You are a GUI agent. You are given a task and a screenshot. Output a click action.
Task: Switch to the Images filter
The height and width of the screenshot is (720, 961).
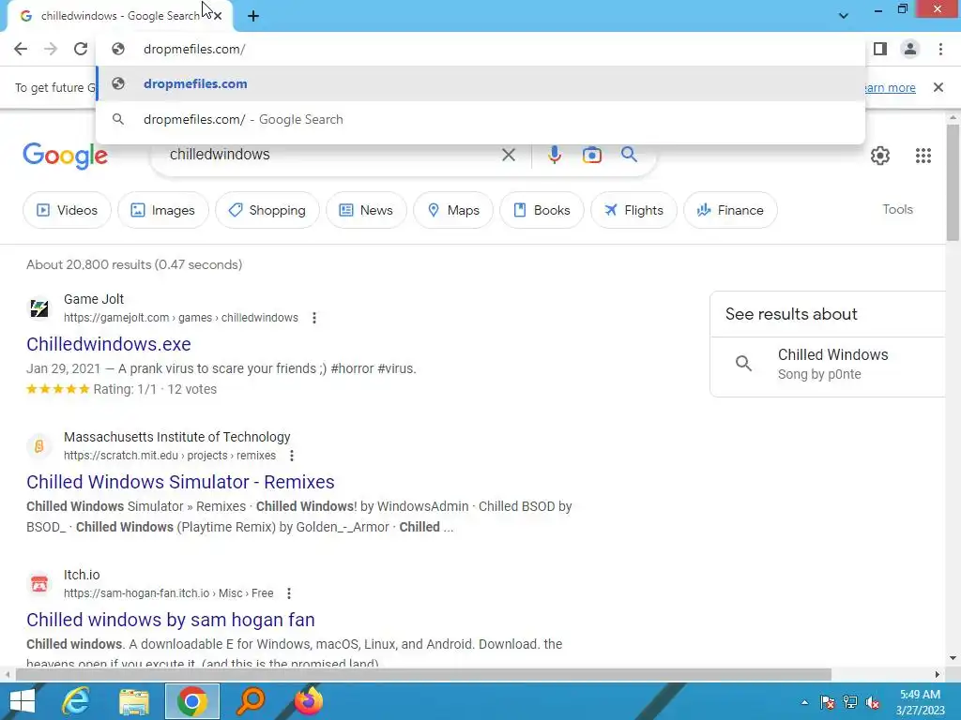163,210
